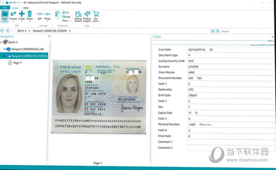Image resolution: width=276 pixels, height=170 pixels.
Task: Click the Personal Number field
Action: (230, 125)
